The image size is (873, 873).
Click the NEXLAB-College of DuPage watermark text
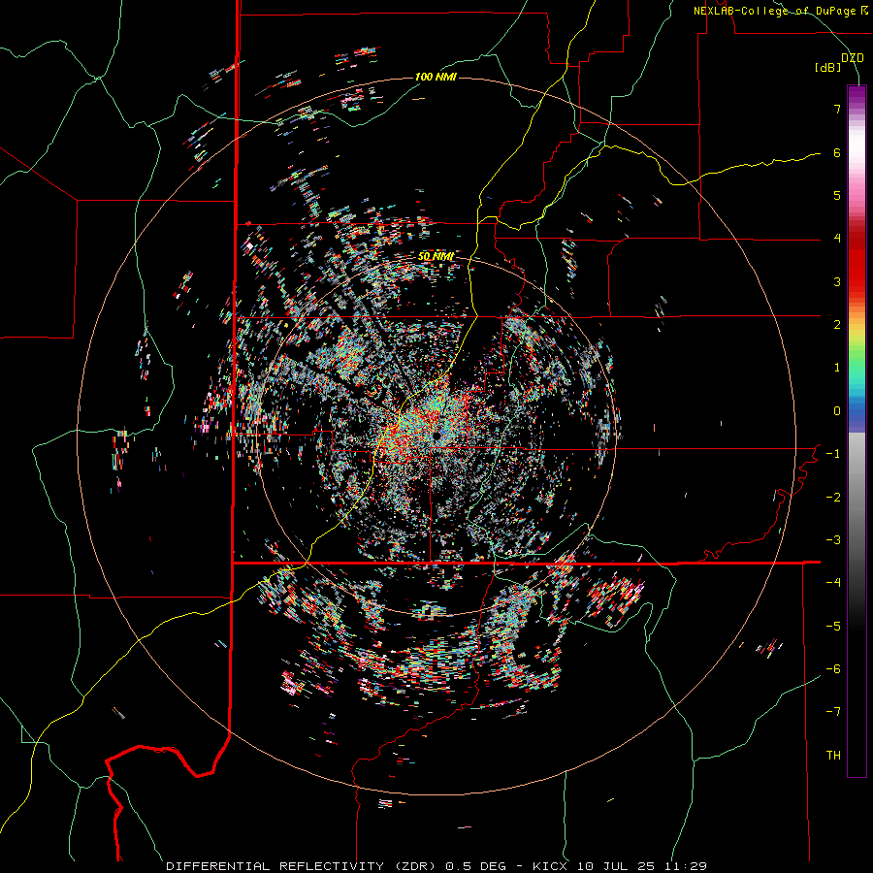pyautogui.click(x=775, y=11)
